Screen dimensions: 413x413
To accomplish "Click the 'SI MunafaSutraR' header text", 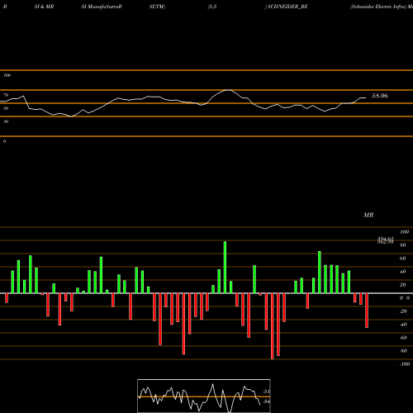I will (x=102, y=7).
